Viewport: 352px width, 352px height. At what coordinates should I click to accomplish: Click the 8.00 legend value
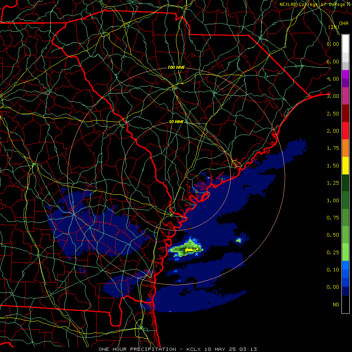pyautogui.click(x=333, y=44)
